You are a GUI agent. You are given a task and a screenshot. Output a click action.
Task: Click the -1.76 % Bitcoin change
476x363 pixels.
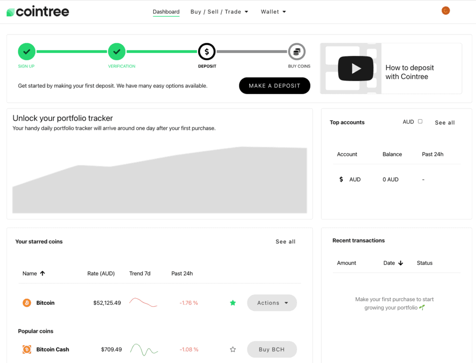click(x=189, y=303)
